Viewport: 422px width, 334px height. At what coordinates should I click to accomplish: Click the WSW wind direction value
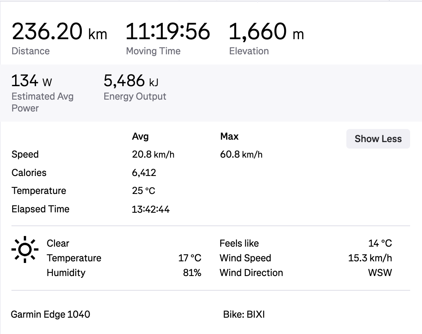(x=380, y=273)
